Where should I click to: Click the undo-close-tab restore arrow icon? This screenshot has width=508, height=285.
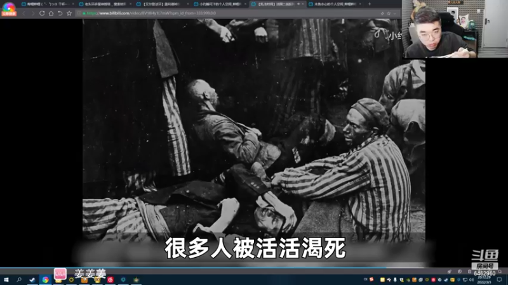[60, 13]
